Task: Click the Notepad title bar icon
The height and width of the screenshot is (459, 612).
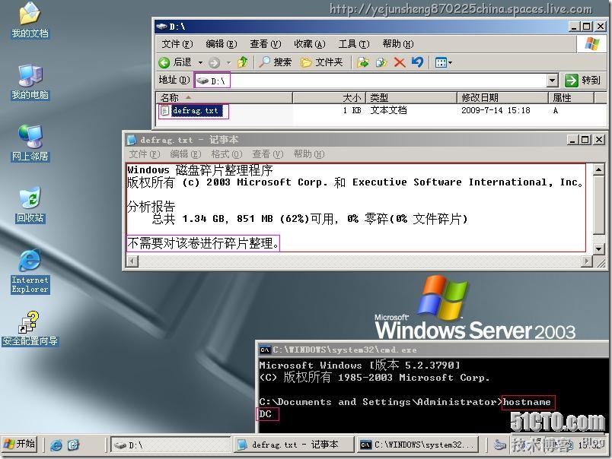Action: 132,140
